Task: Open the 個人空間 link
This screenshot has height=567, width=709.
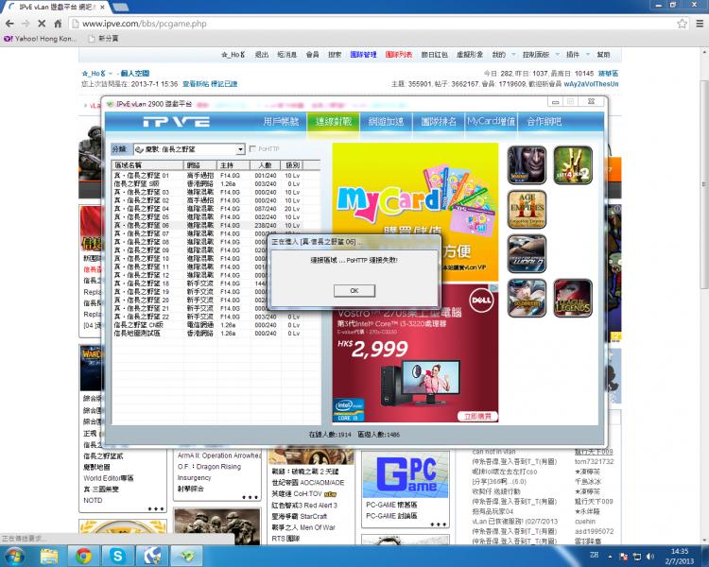Action: click(135, 74)
